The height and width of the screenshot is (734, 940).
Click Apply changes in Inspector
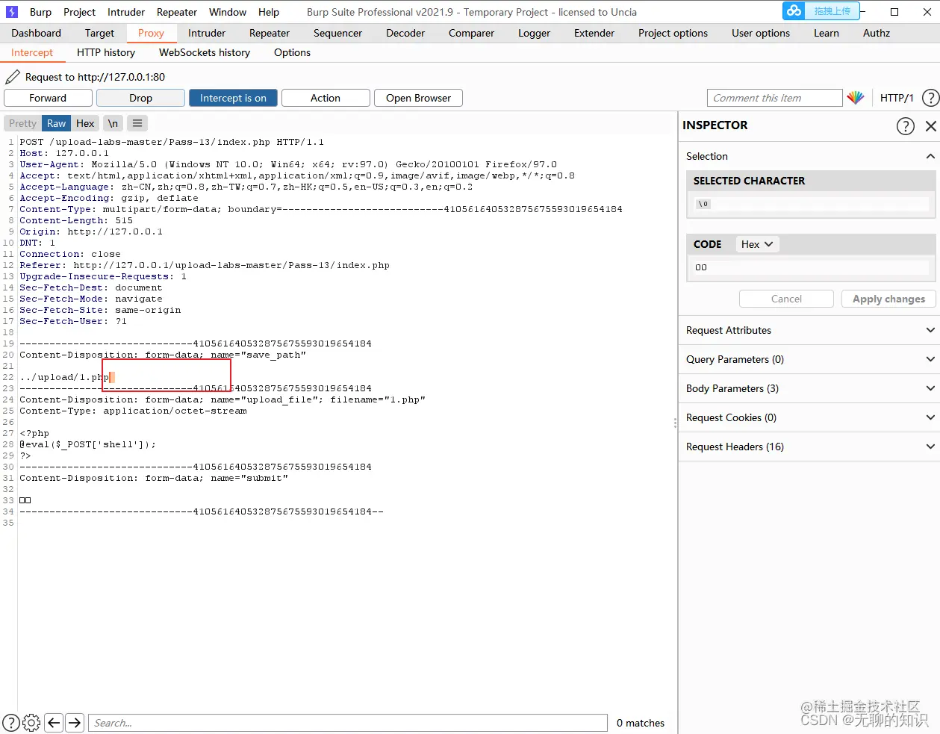(888, 299)
